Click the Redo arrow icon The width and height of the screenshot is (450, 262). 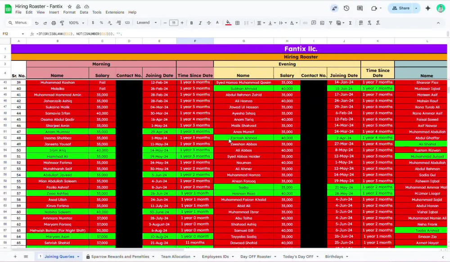[x=45, y=23]
